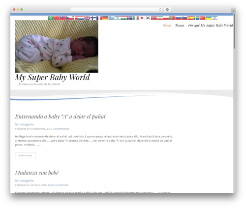The image size is (246, 208).
Task: Select the Hungary flag translation
Action: (123, 18)
